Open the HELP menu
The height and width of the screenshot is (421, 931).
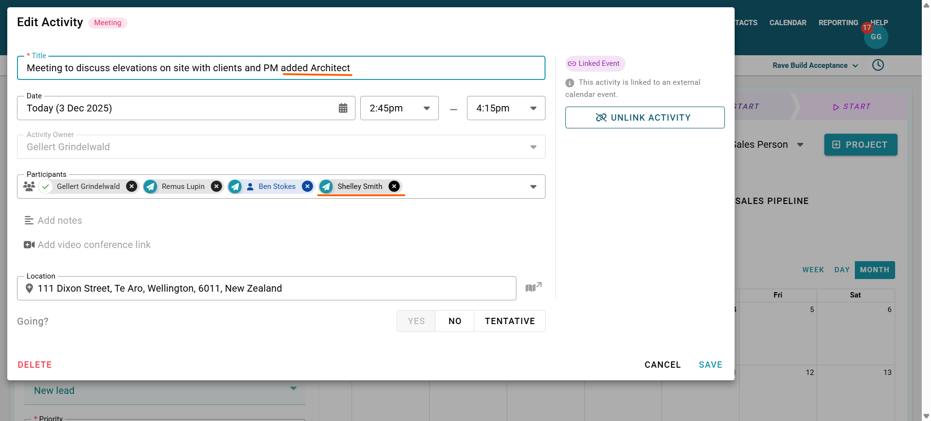pyautogui.click(x=879, y=23)
